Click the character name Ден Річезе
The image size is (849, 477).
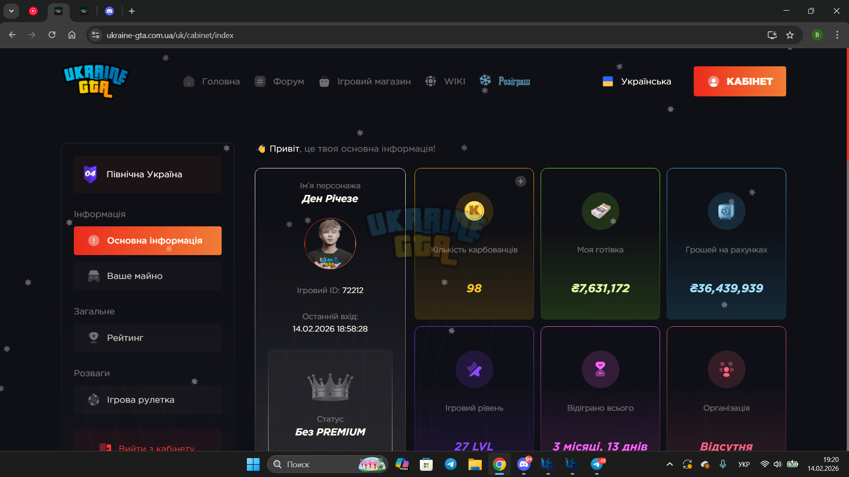(x=330, y=198)
